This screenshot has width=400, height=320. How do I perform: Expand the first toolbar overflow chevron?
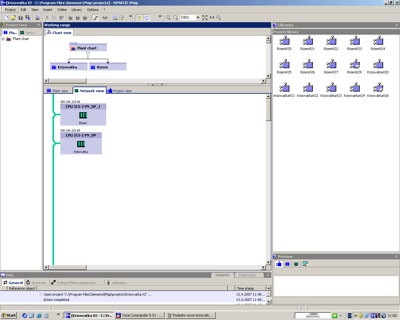[131, 16]
